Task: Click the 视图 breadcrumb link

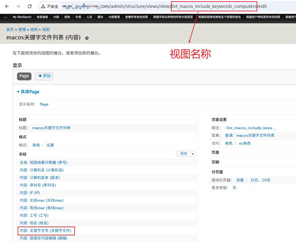Action: [46, 30]
